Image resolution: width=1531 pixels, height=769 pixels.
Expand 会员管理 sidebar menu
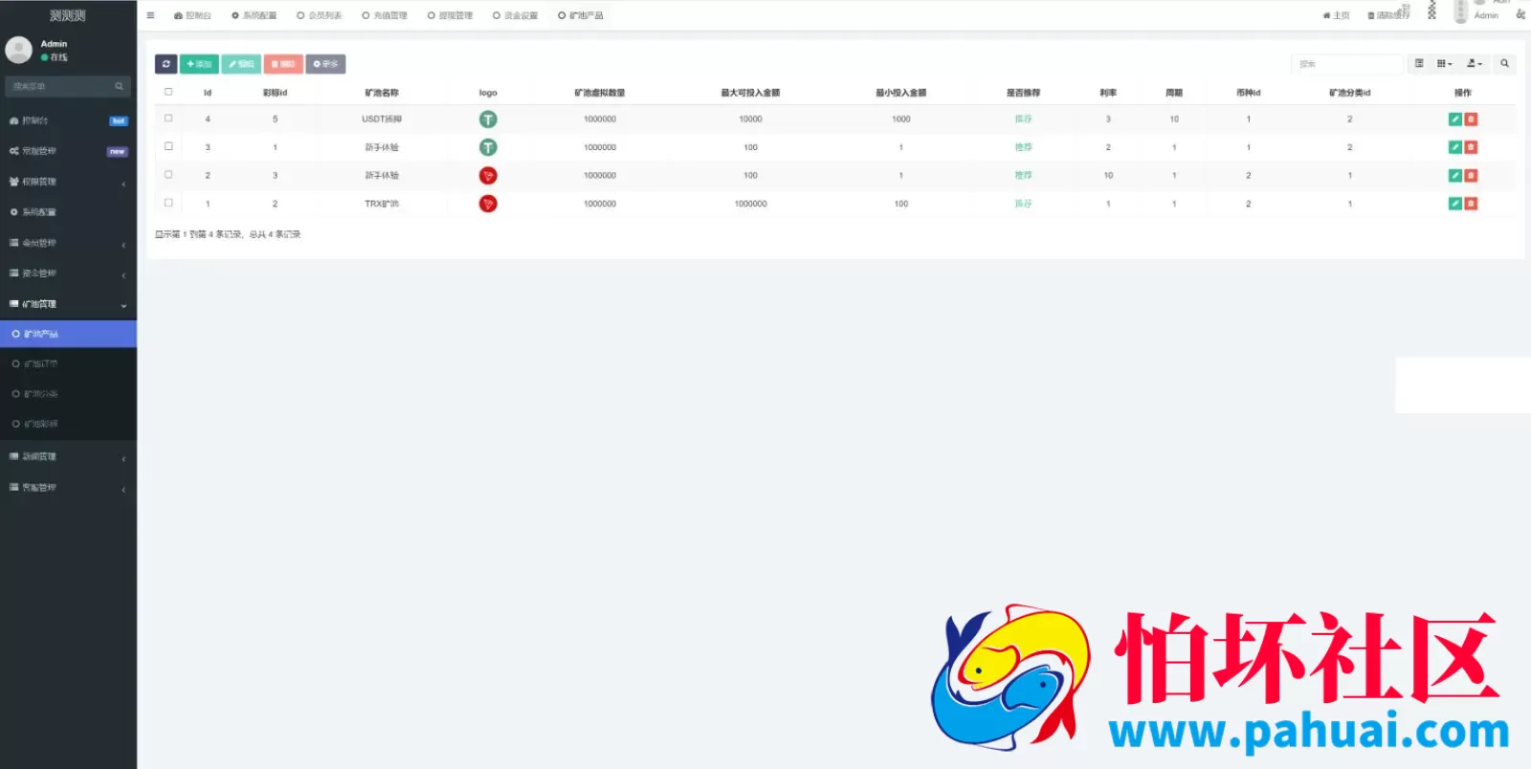[x=68, y=243]
